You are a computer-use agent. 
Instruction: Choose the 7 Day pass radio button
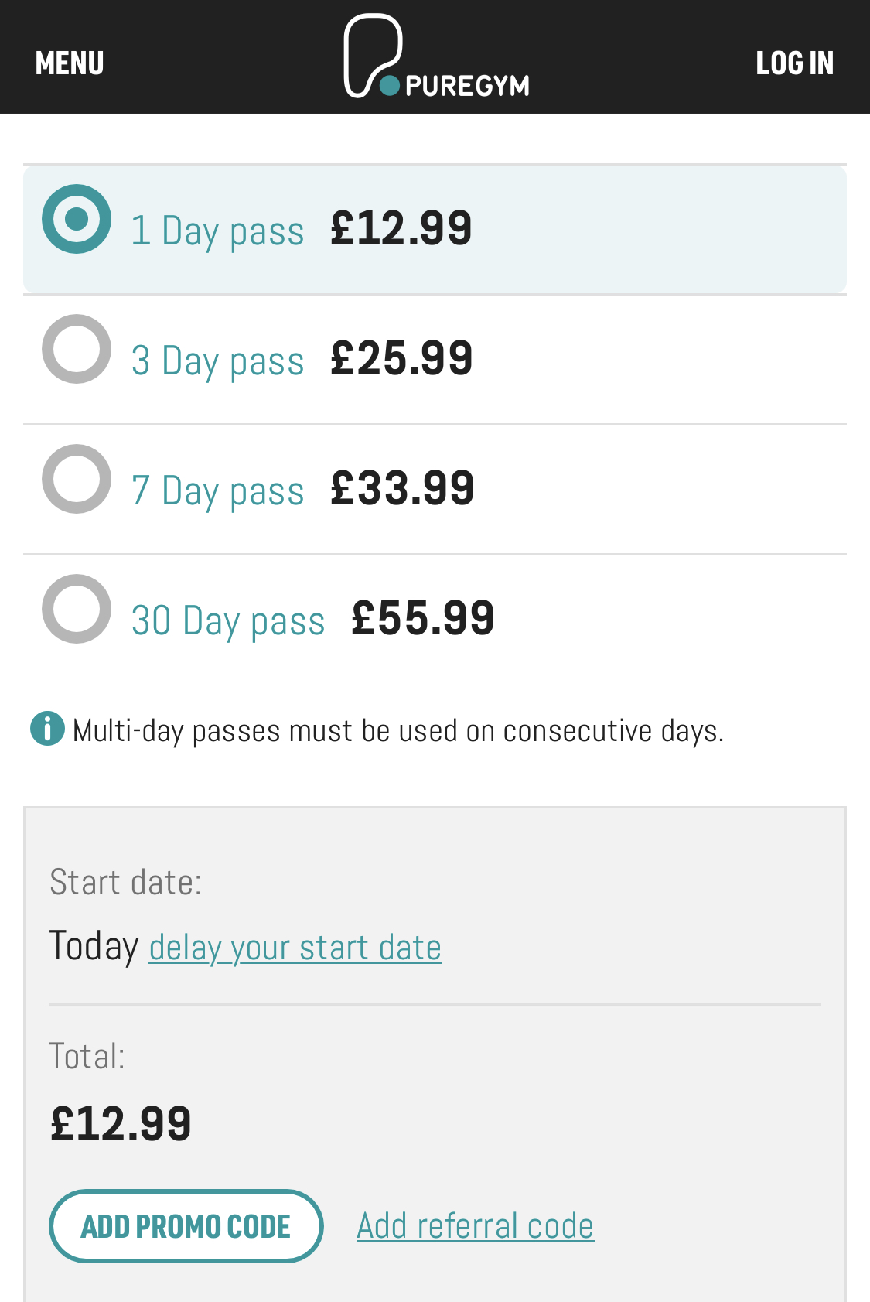click(x=77, y=479)
